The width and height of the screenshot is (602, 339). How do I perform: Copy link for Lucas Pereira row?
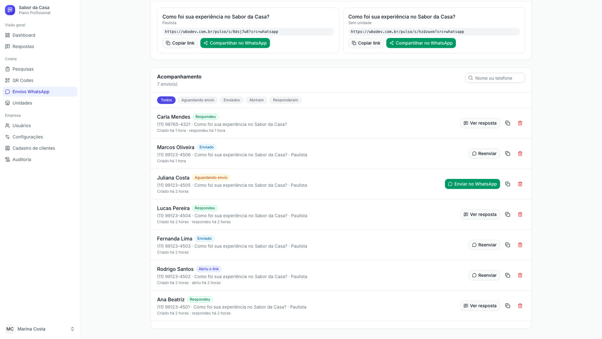coord(508,214)
